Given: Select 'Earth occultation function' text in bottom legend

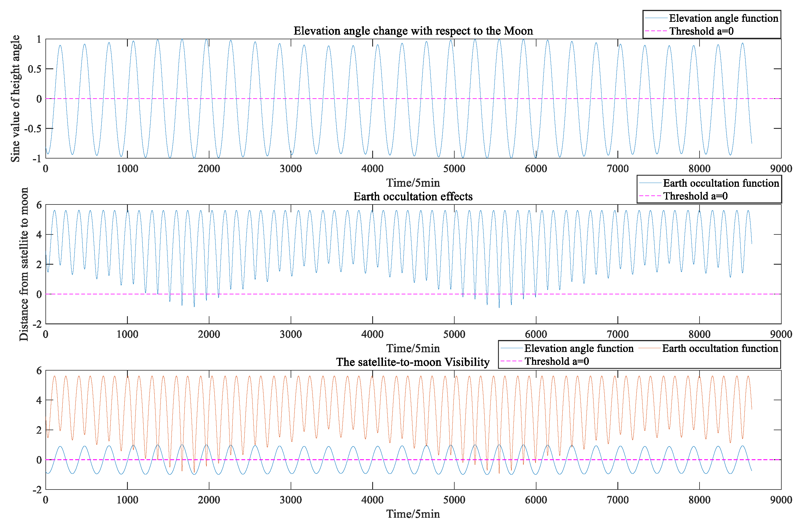Looking at the screenshot, I should coord(720,348).
